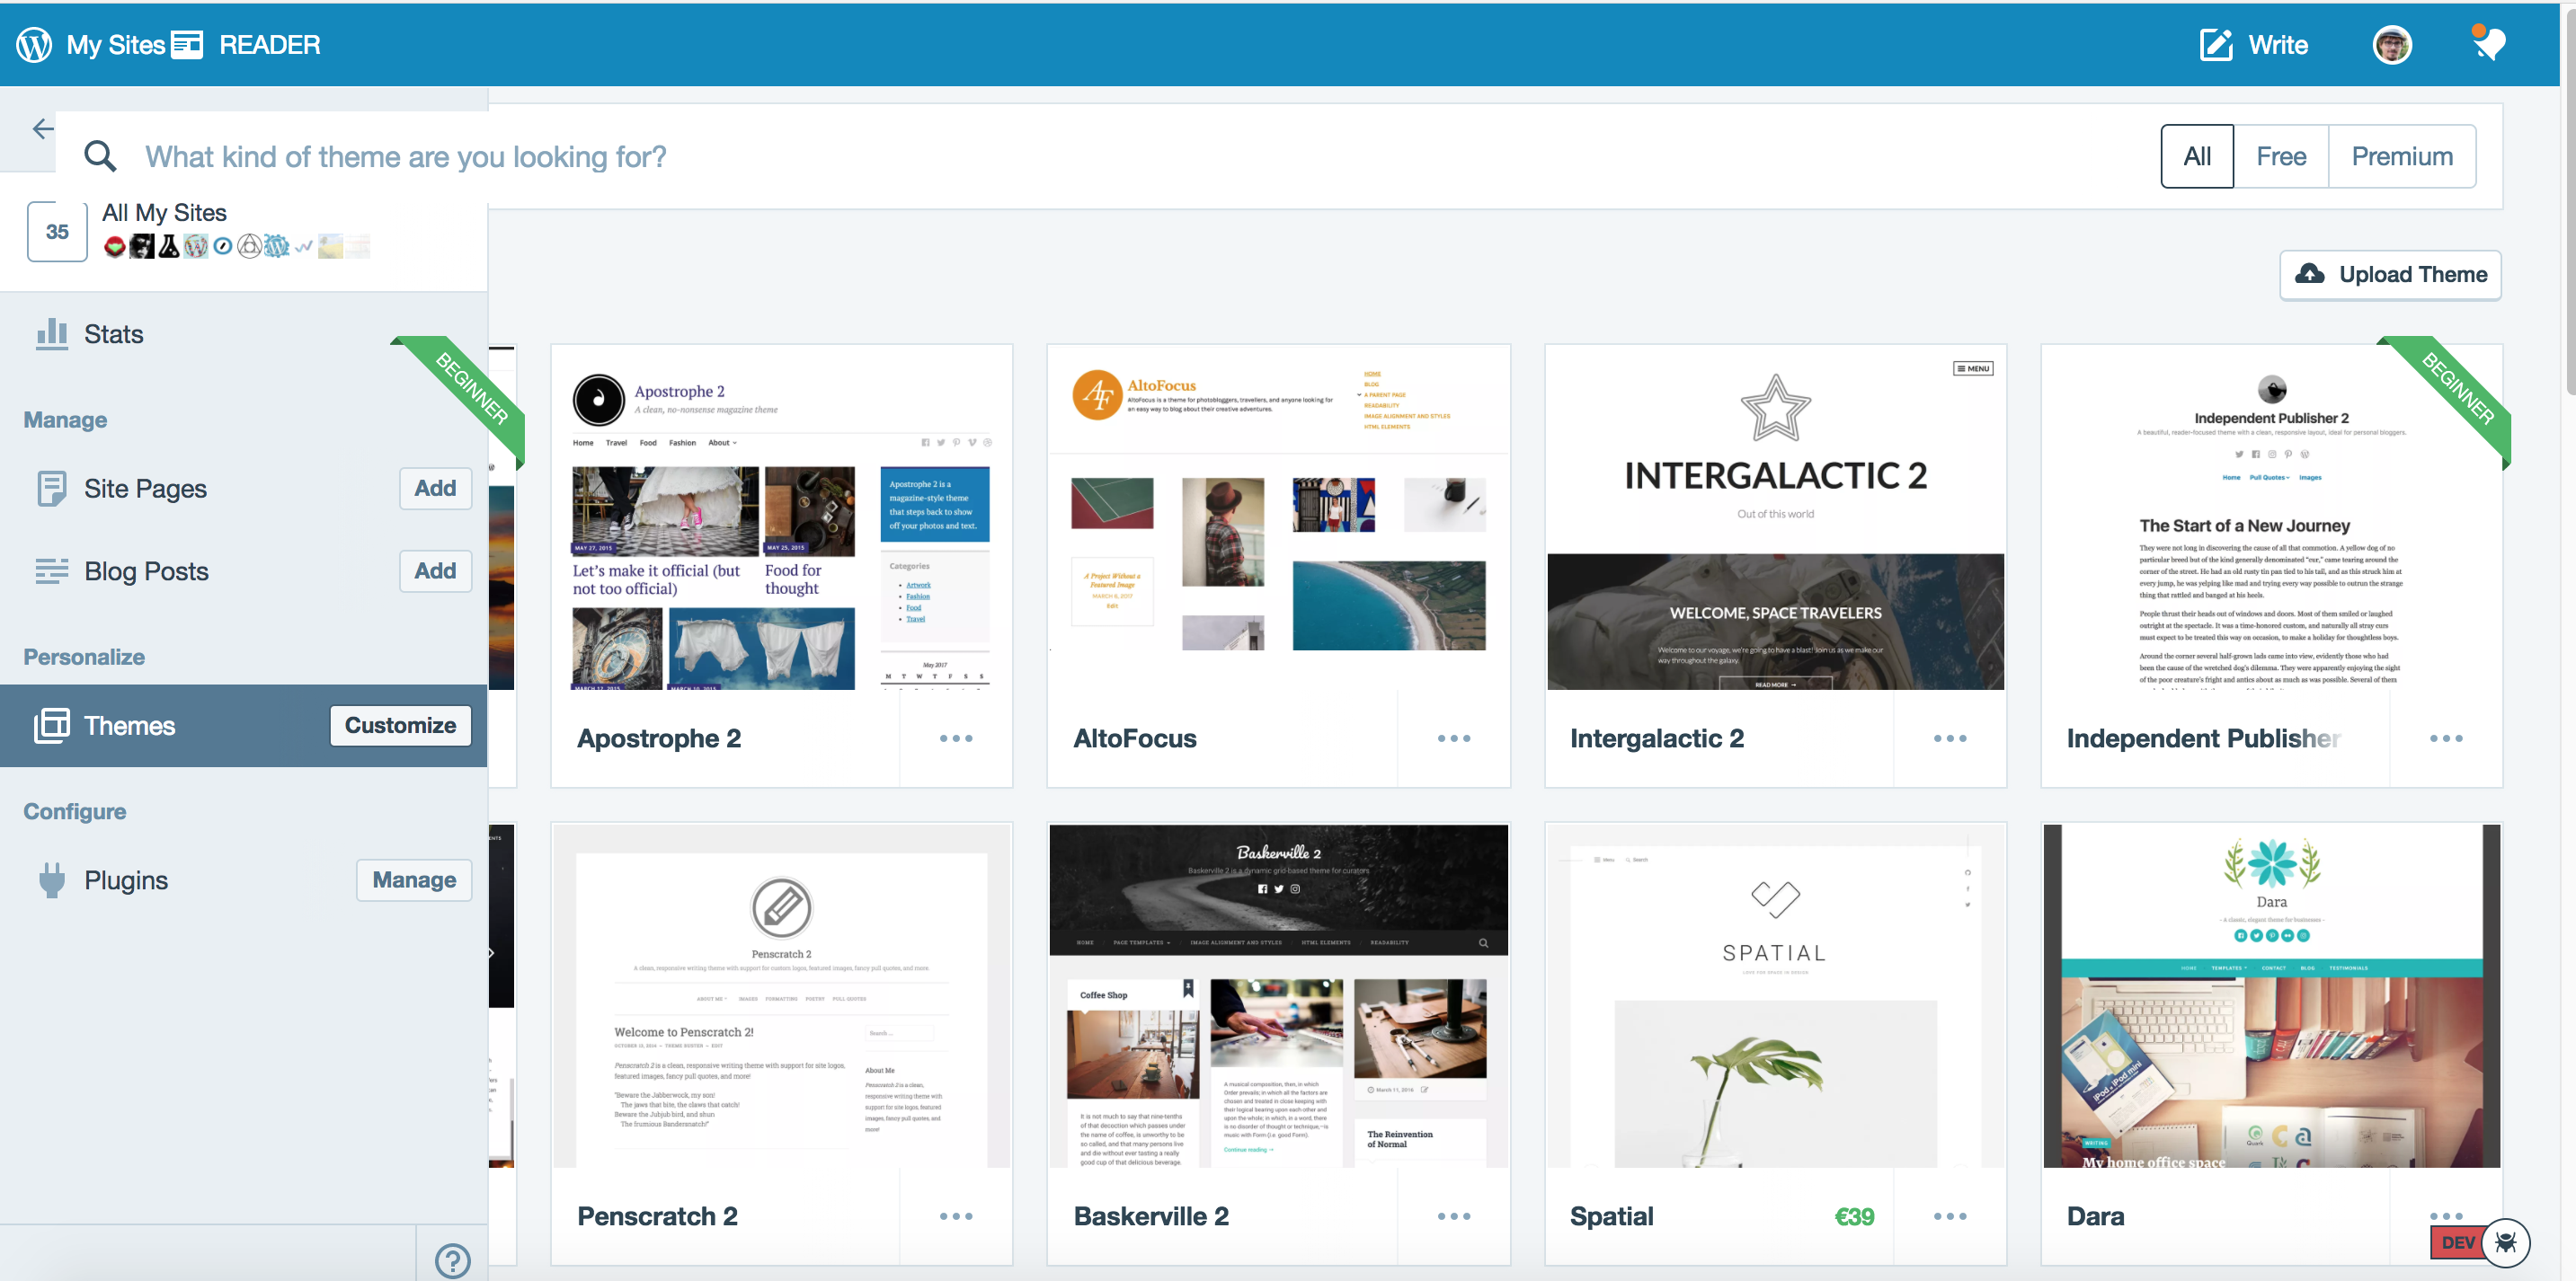Screen dimensions: 2576x1281
Task: Click the DEV bug icon badge
Action: coord(2505,1242)
